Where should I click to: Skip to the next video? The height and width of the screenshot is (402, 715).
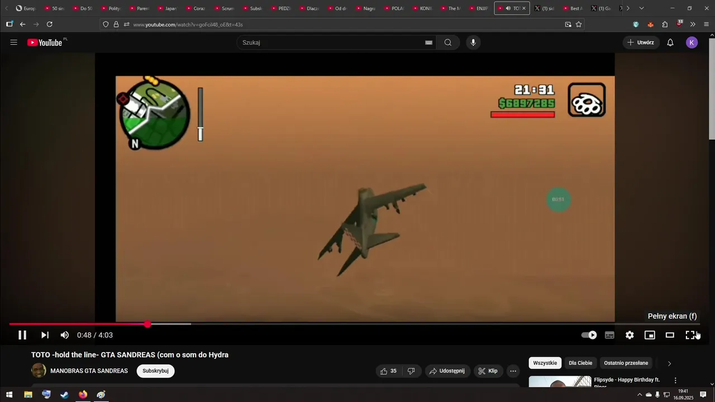(45, 335)
